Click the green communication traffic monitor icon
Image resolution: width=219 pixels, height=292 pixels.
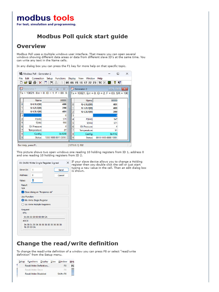pyautogui.click(x=109, y=83)
